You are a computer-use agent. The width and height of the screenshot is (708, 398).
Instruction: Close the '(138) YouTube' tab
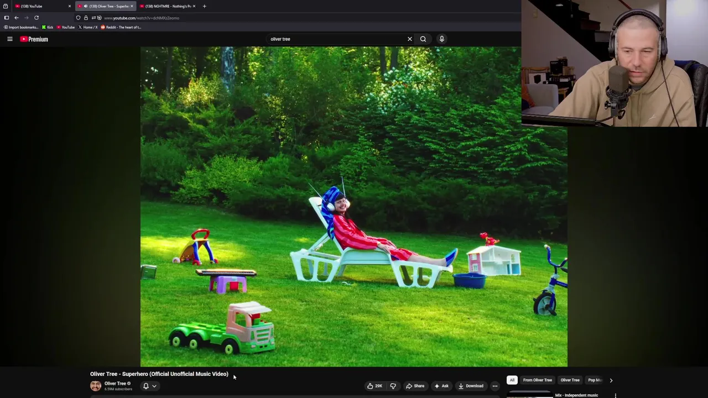pos(70,6)
